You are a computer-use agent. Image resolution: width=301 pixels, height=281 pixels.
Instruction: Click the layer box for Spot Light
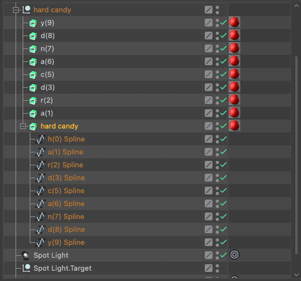(209, 255)
